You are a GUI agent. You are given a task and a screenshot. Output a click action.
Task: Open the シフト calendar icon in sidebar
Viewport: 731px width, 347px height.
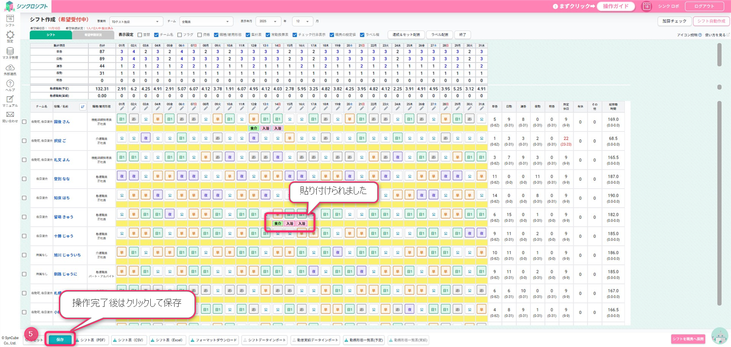tap(10, 19)
